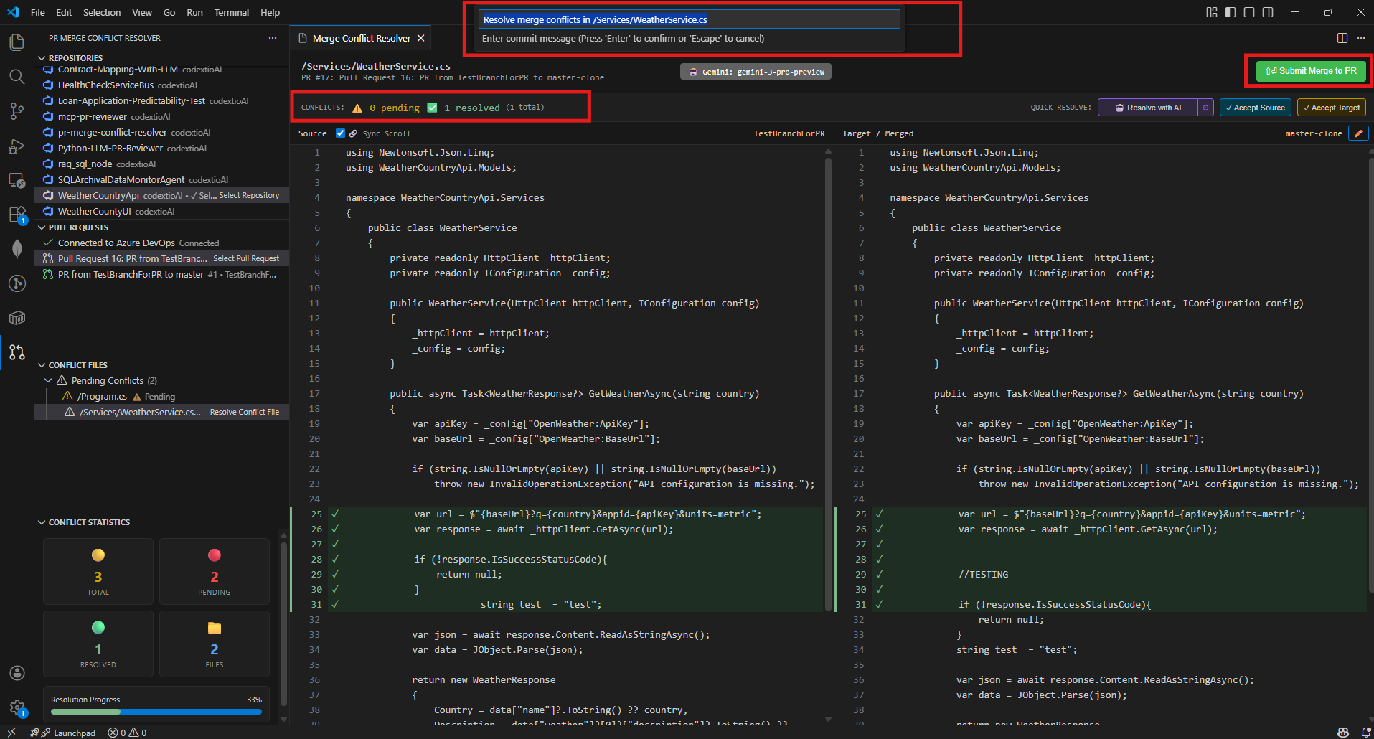Open MongoDB leaf icon view
The width and height of the screenshot is (1374, 739).
coord(17,249)
